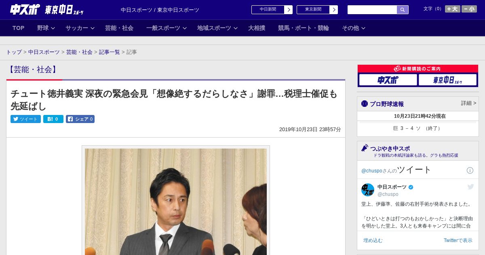Click the arrow beside 中日新聞
This screenshot has height=255, width=485.
coord(289,10)
